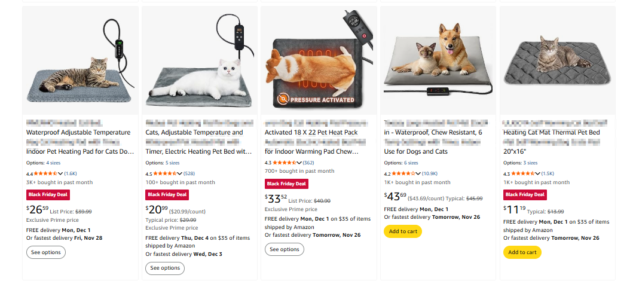Click the 4.4 star rating icons
The width and height of the screenshot is (636, 281).
pos(45,173)
